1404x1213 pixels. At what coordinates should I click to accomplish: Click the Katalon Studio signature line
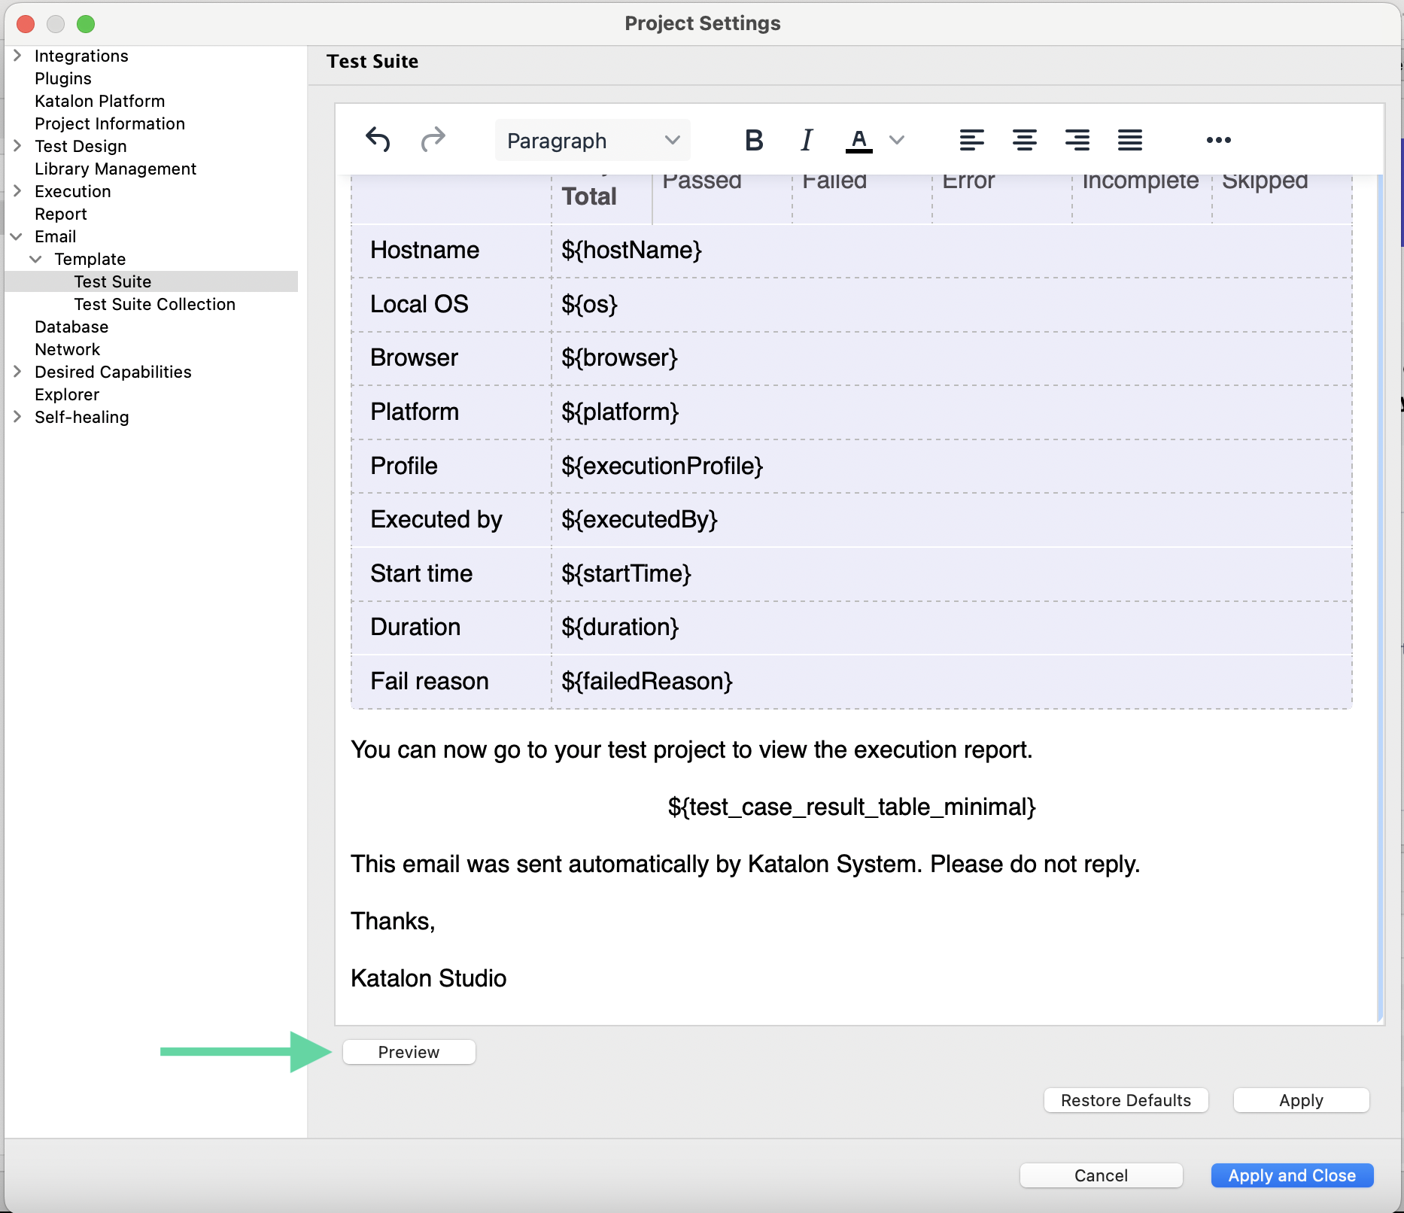click(429, 979)
